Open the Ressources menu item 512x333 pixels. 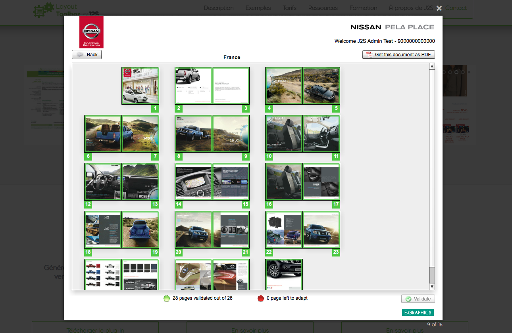pos(323,8)
